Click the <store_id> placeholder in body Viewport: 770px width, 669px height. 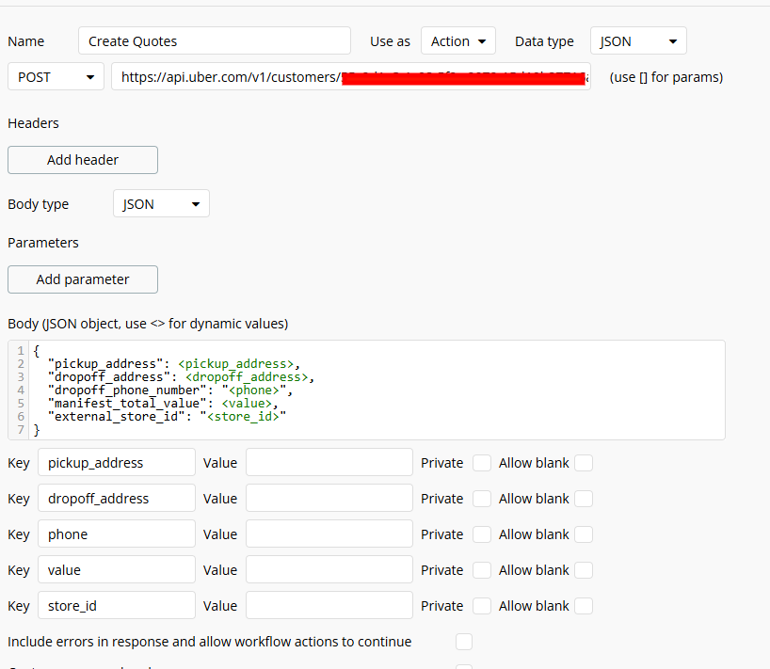pyautogui.click(x=243, y=417)
